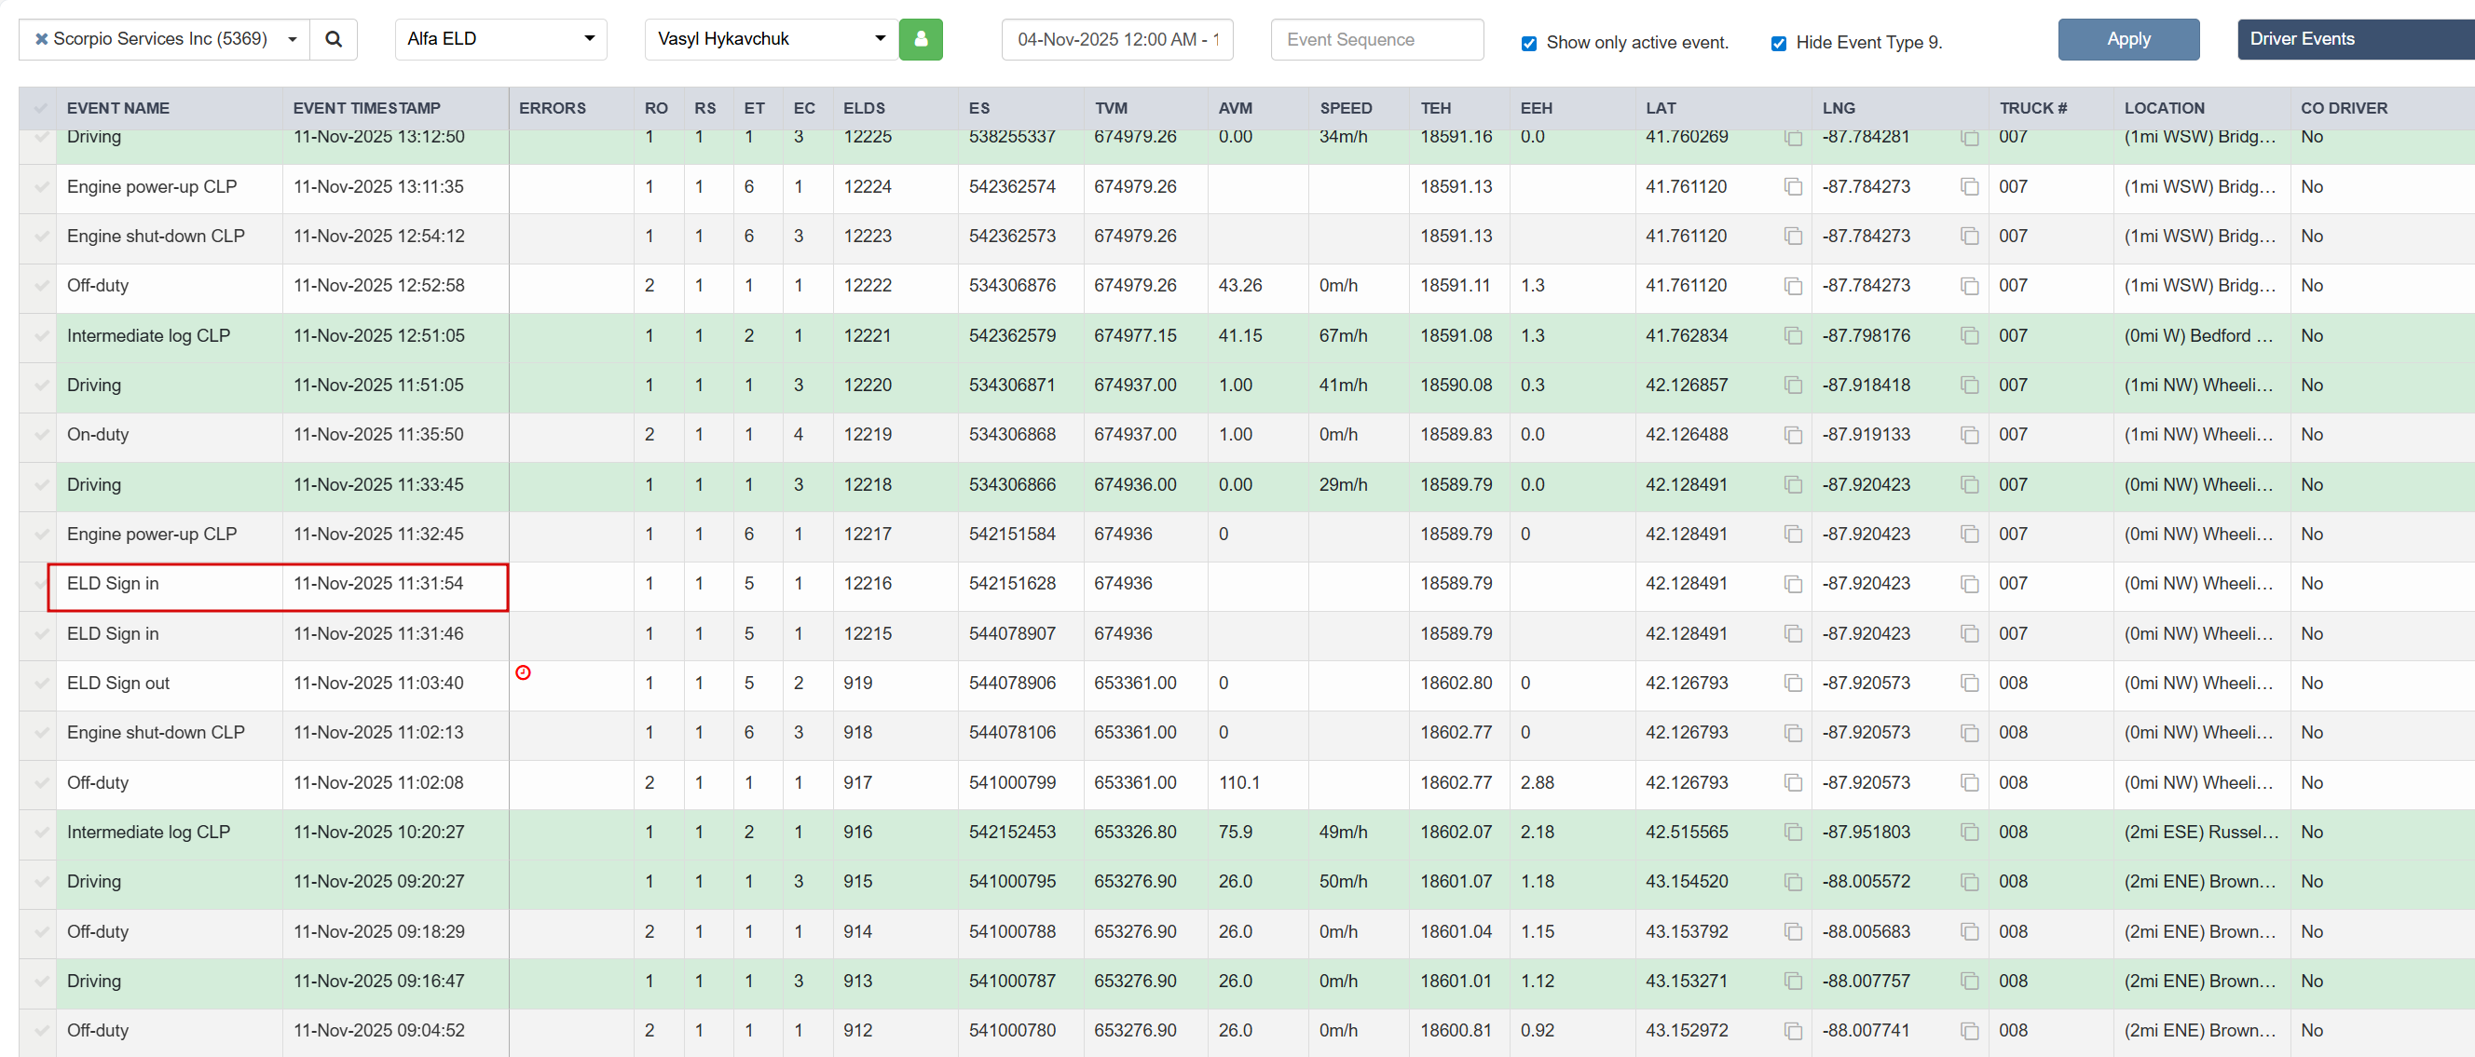Click the magnifier search icon beside company
The image size is (2475, 1057).
click(334, 39)
